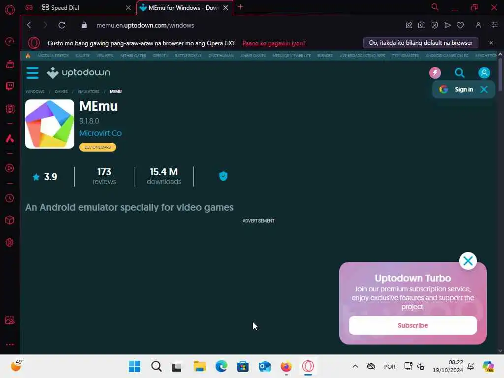Click the sidebar three-dots more icon
The image size is (504, 378).
tap(10, 345)
